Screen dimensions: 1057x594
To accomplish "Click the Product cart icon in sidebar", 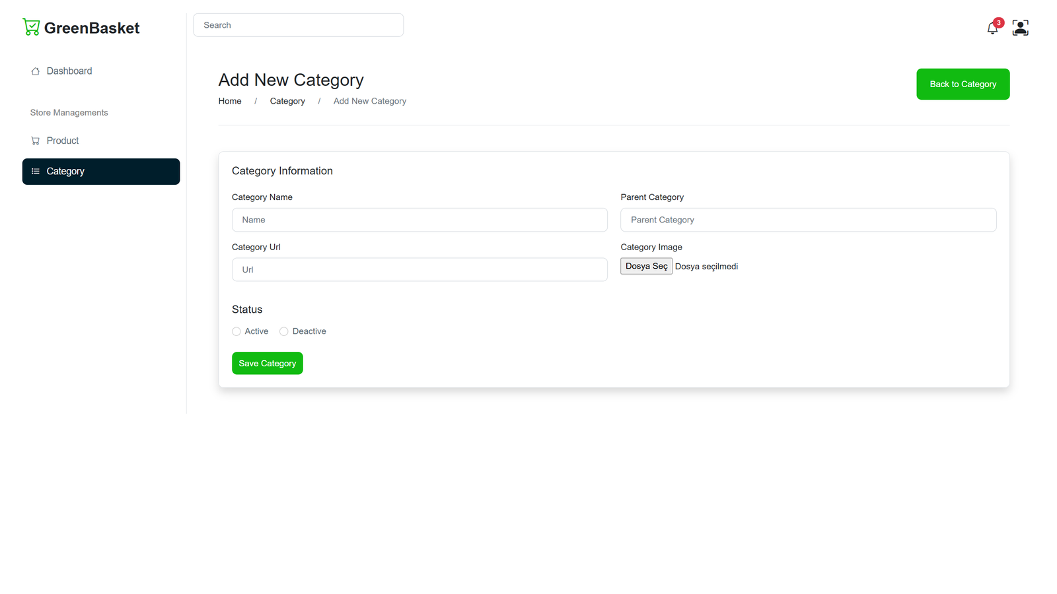I will (x=36, y=141).
